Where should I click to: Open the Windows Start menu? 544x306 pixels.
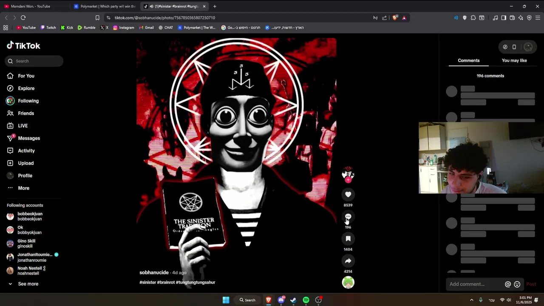click(x=226, y=300)
